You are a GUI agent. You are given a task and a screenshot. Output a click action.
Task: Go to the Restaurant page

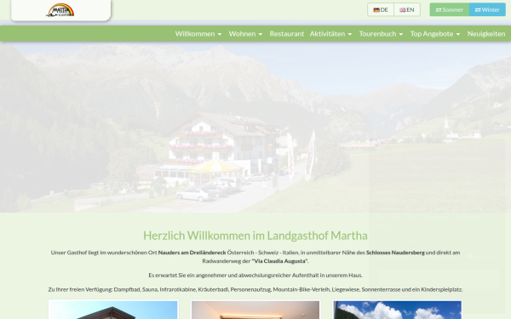point(287,34)
